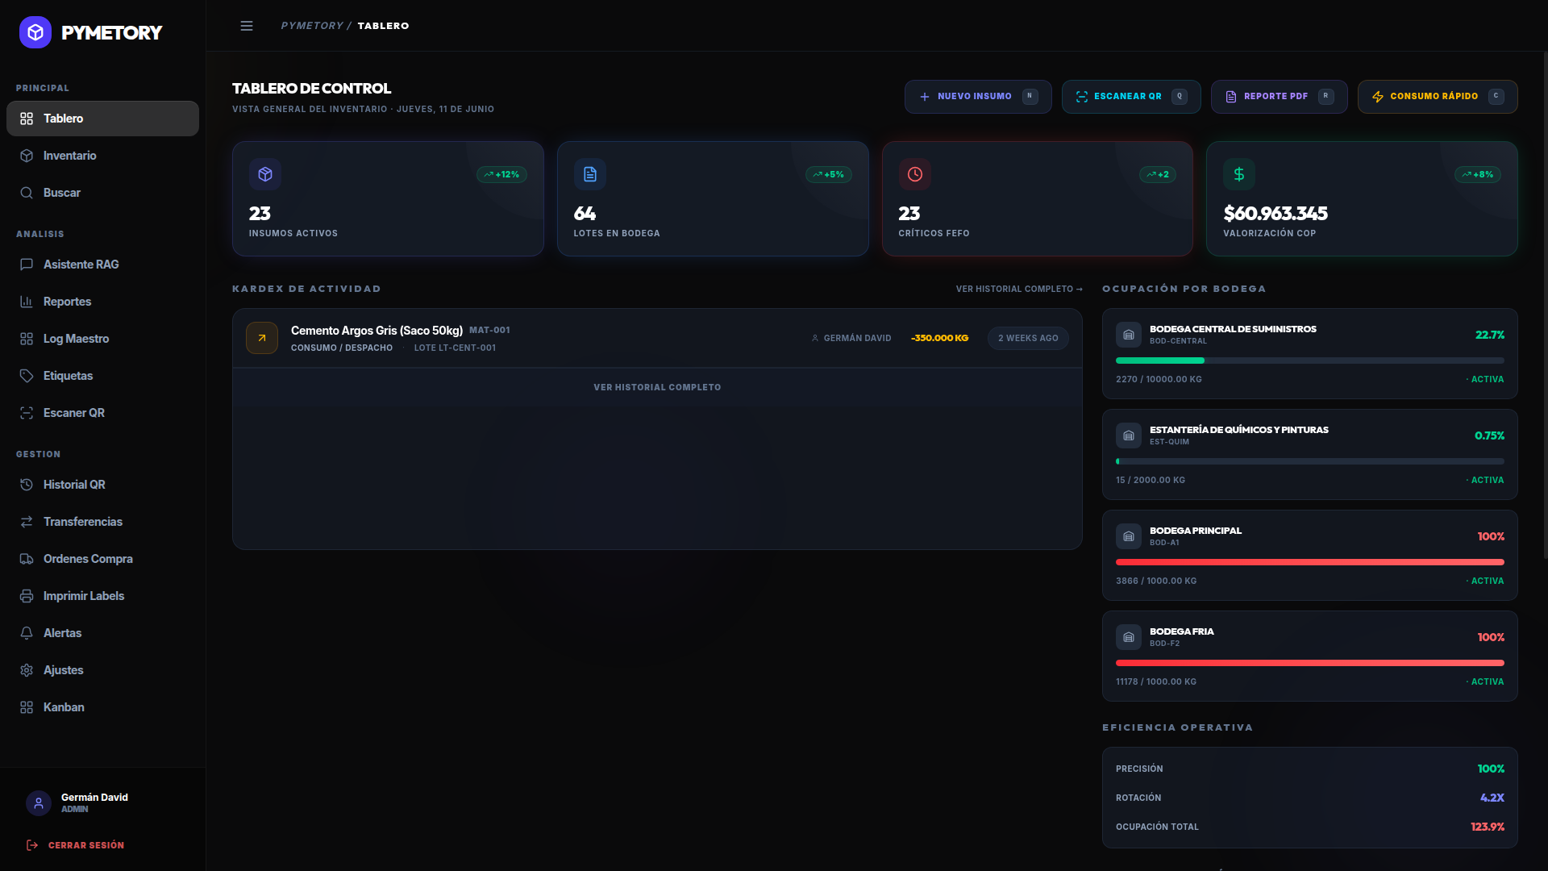Click the Consumo Rápido button
The width and height of the screenshot is (1548, 871).
point(1438,97)
